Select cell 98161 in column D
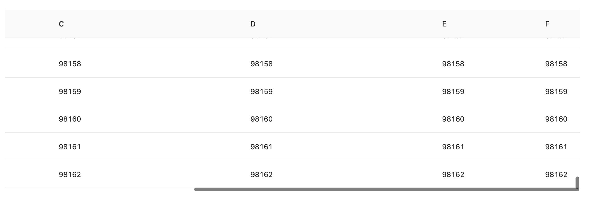 point(261,147)
